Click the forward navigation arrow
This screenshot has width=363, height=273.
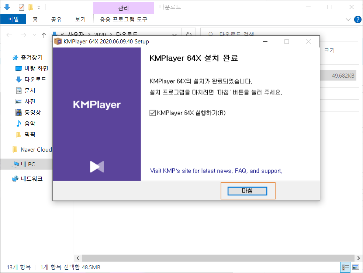click(23, 35)
